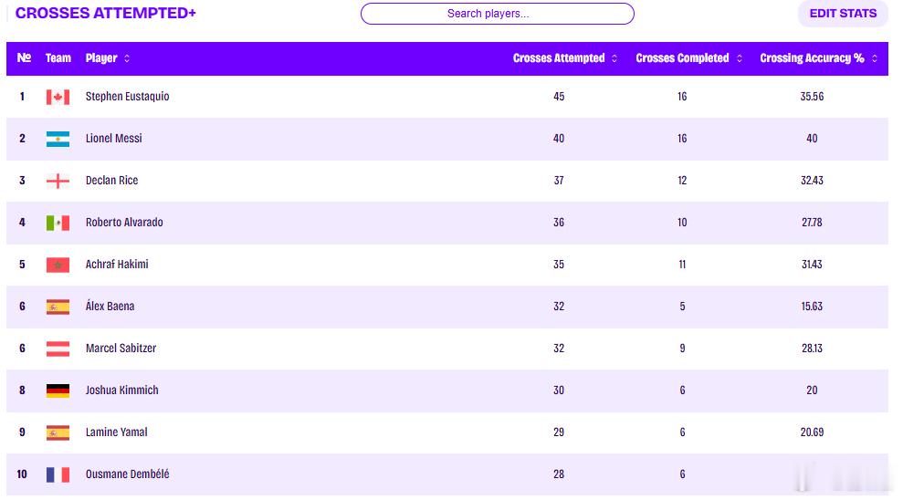Open Álex Baena player name
Screen dimensions: 903x500
coord(110,306)
